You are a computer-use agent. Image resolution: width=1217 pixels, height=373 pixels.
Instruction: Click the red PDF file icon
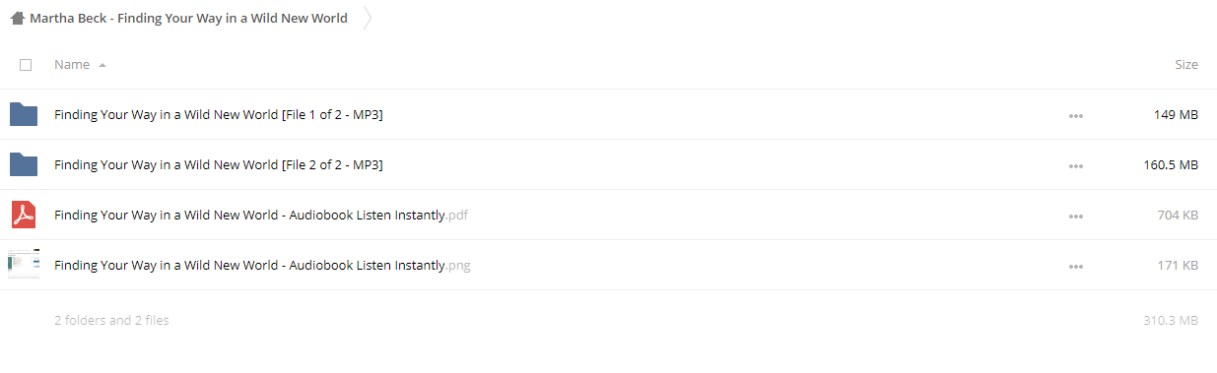[24, 215]
